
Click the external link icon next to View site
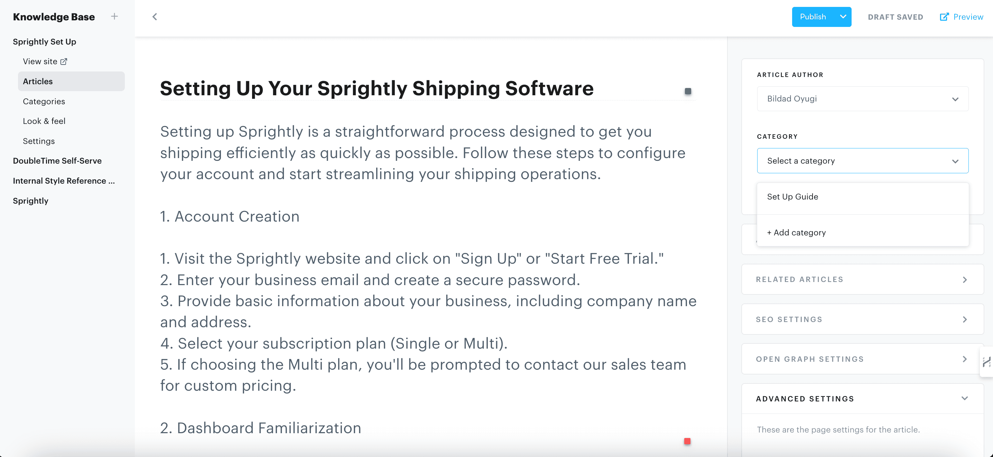(x=64, y=61)
